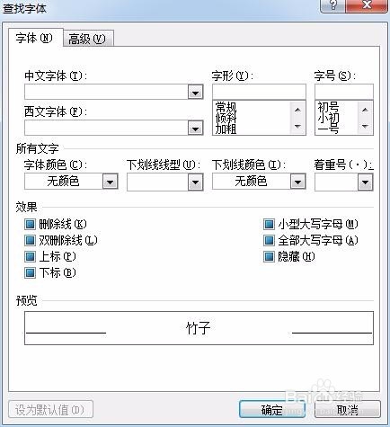Select 加粗 in the 字形 list

(x=226, y=129)
